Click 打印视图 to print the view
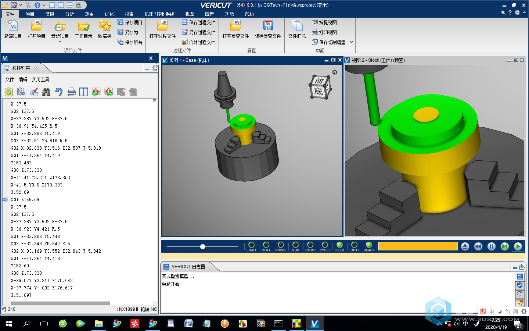The width and height of the screenshot is (529, 331). 324,32
